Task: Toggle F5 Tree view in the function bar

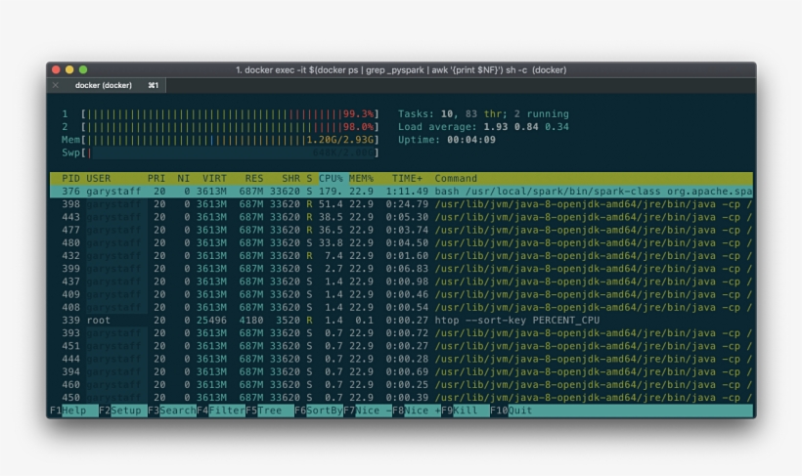Action: pyautogui.click(x=270, y=411)
